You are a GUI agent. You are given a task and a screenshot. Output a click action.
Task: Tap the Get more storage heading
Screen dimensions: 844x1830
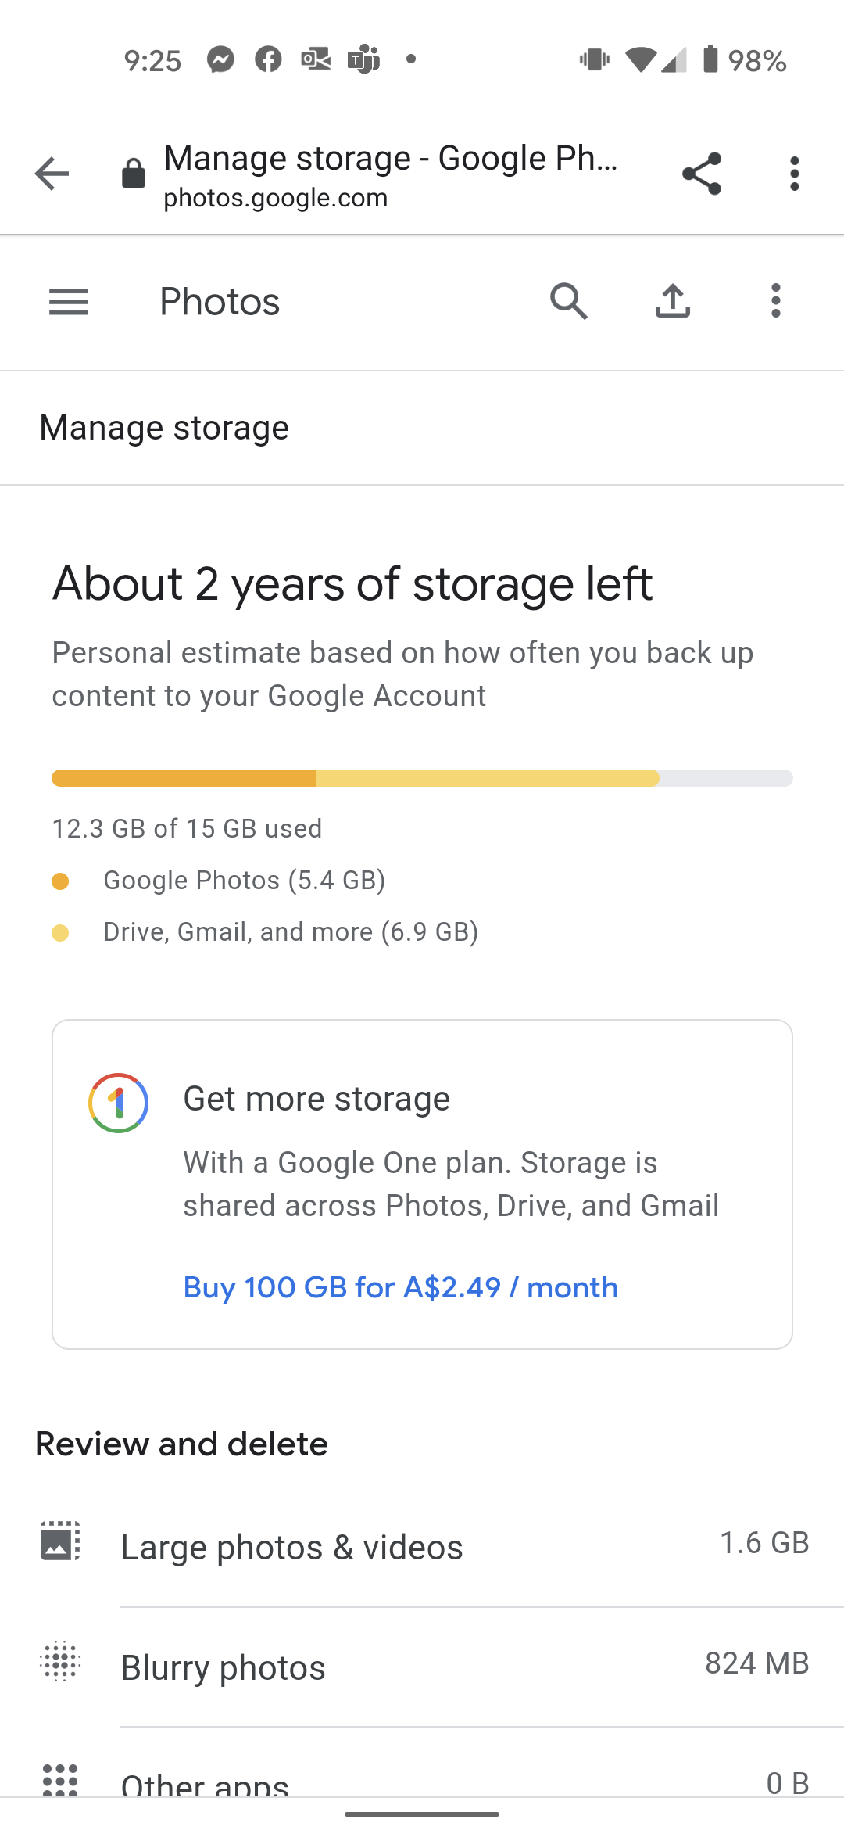[316, 1099]
